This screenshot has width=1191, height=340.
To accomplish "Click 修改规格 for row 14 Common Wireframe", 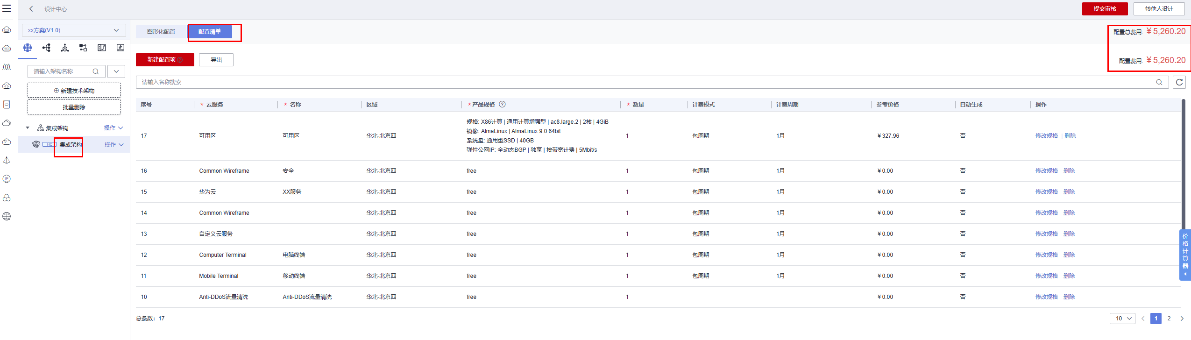I will coord(1047,213).
